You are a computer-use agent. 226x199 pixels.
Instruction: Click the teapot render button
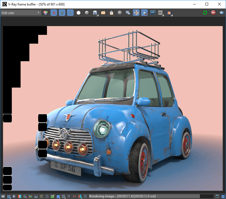pos(222,13)
